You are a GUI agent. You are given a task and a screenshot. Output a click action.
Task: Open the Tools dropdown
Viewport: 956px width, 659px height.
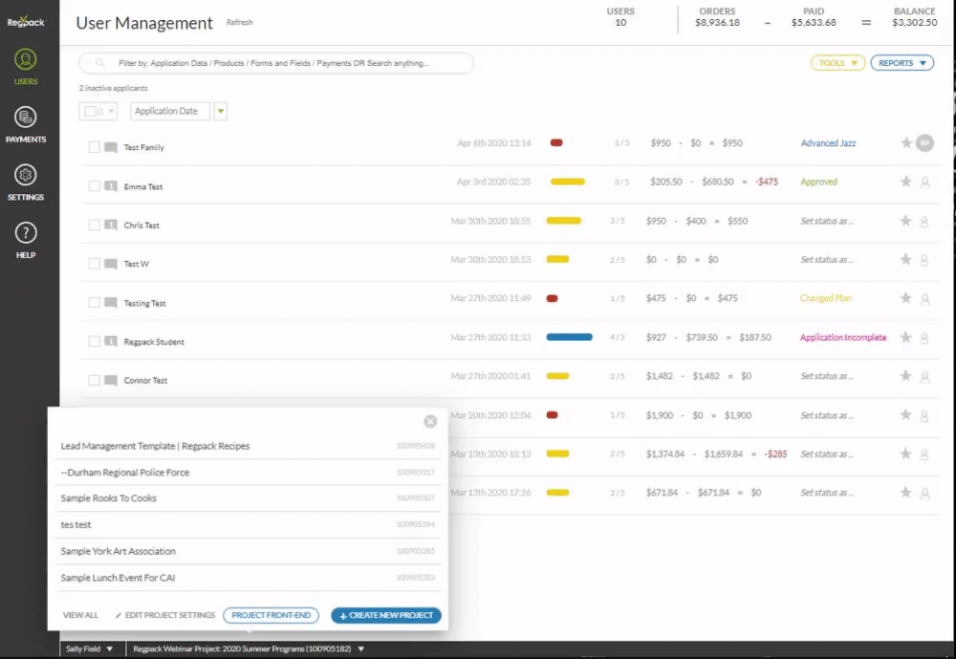(837, 63)
